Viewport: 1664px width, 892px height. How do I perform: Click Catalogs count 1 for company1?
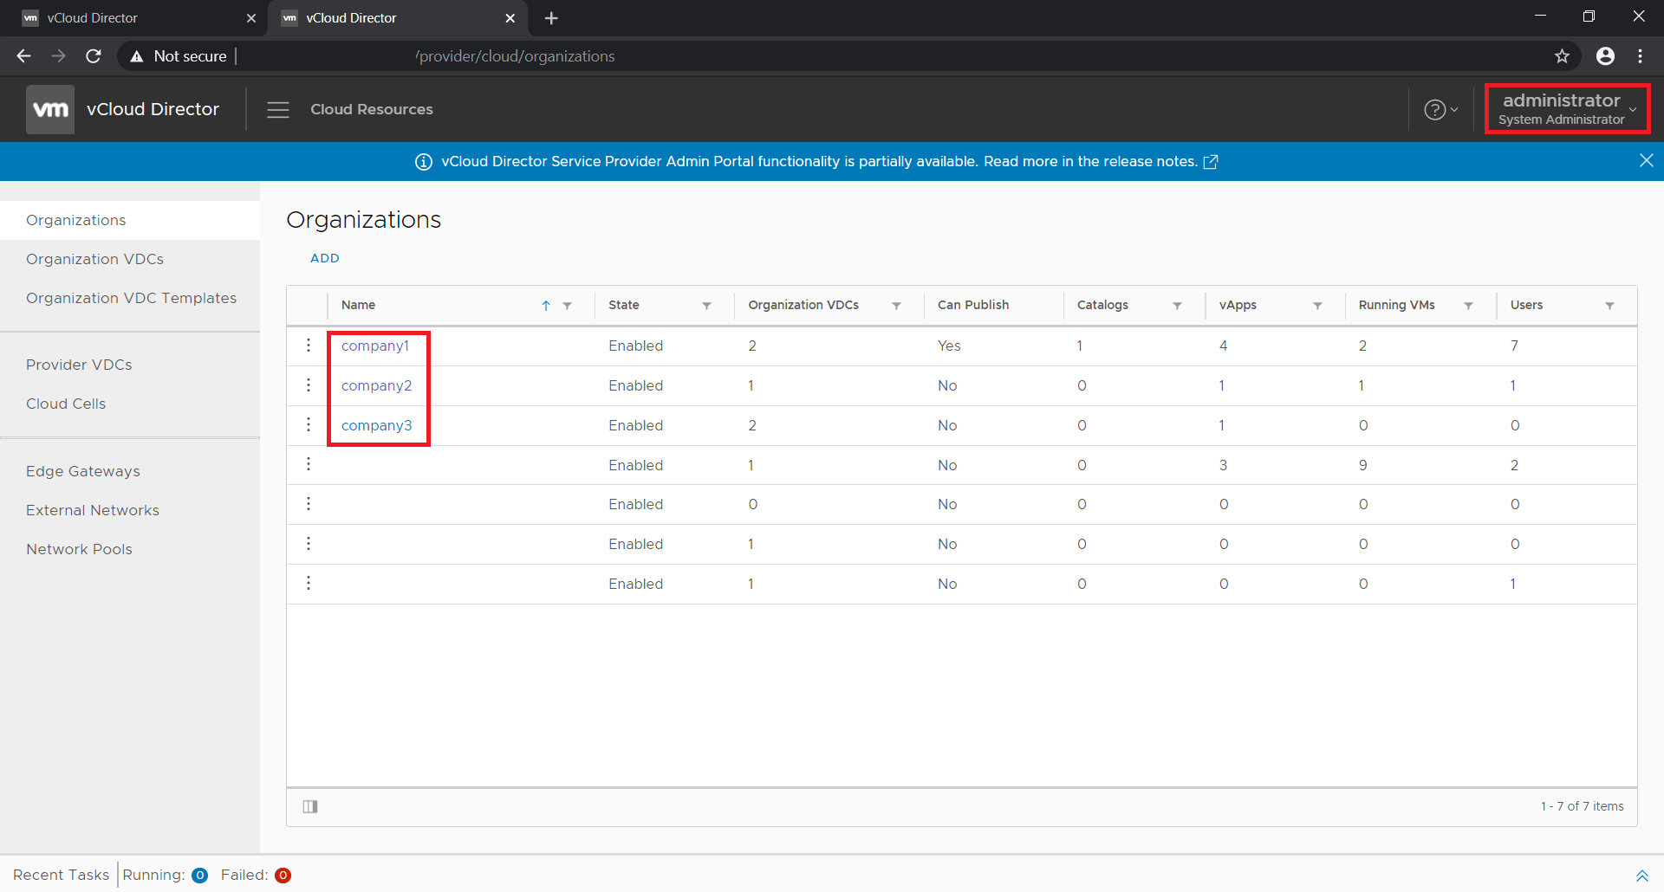(1080, 346)
